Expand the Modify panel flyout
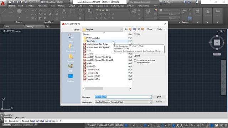 (x=49, y=22)
